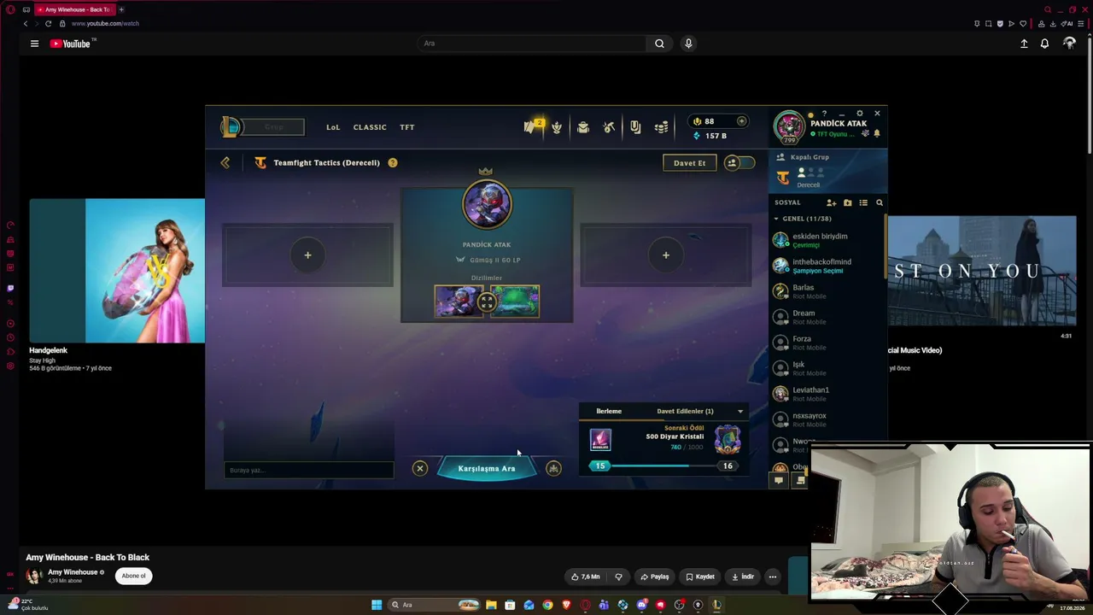Image resolution: width=1093 pixels, height=615 pixels.
Task: Open the PANDİCK ATAK profile avatar
Action: (789, 126)
